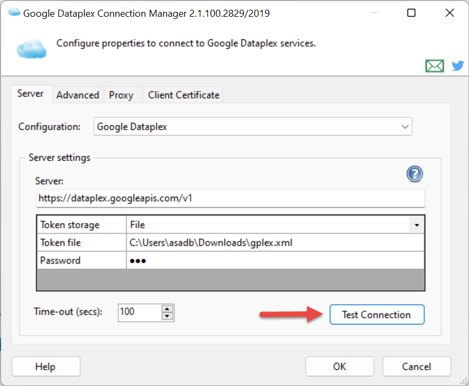
Task: Click the Help button
Action: tap(46, 366)
